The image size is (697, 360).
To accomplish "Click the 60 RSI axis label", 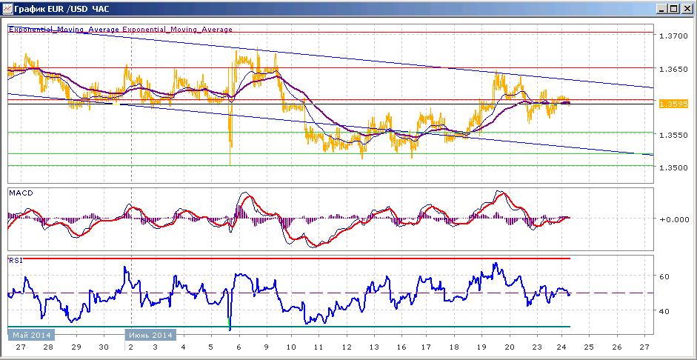I will point(664,276).
